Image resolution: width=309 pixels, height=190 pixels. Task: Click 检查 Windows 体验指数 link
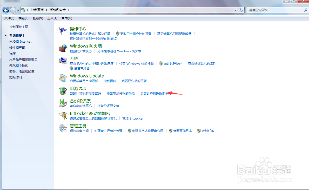[x=136, y=63]
